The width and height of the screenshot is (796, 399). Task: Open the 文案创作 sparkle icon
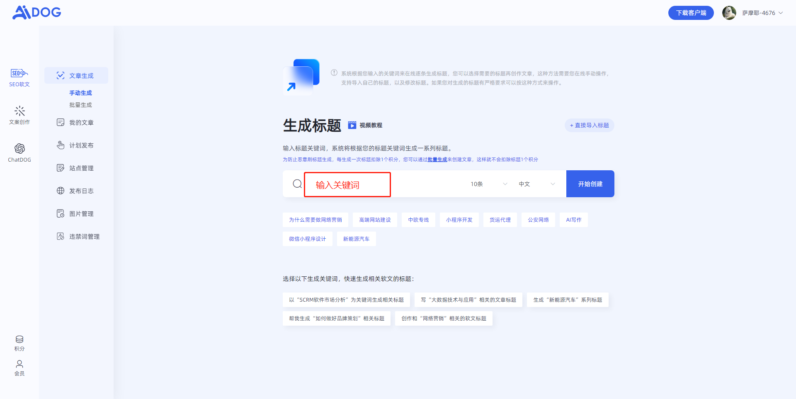tap(19, 111)
